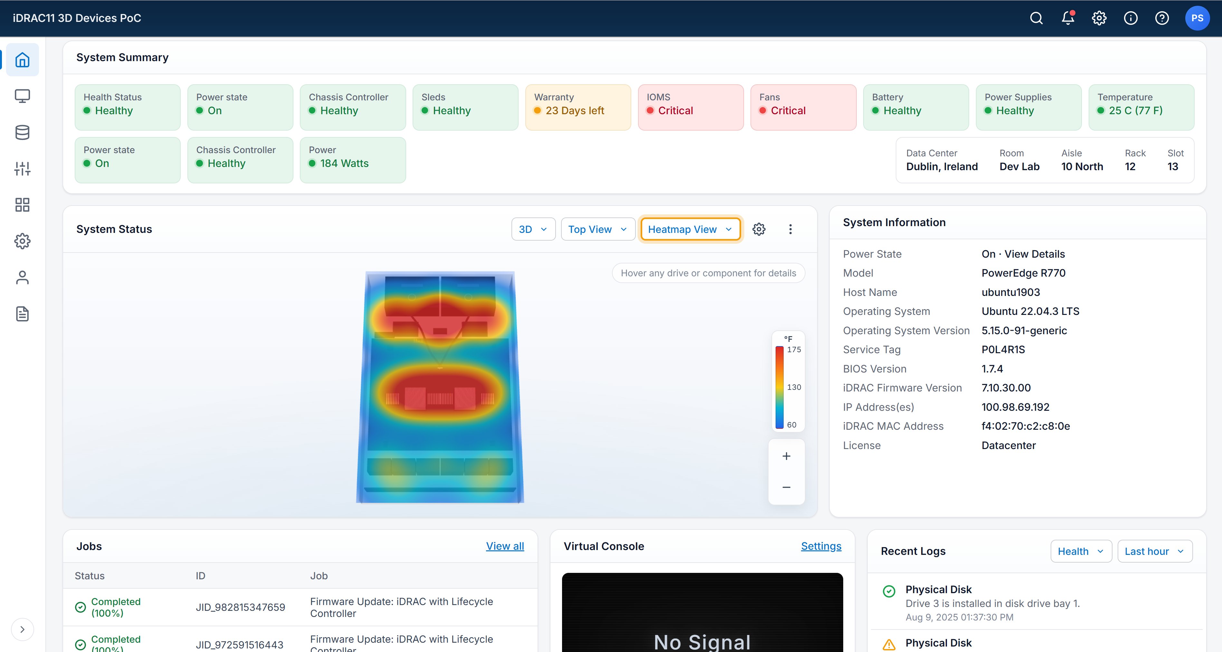Open the sliders configuration icon in sidebar
The image size is (1222, 652).
coord(22,169)
